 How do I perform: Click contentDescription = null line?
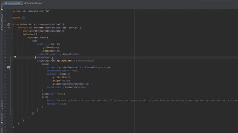click(x=62, y=71)
